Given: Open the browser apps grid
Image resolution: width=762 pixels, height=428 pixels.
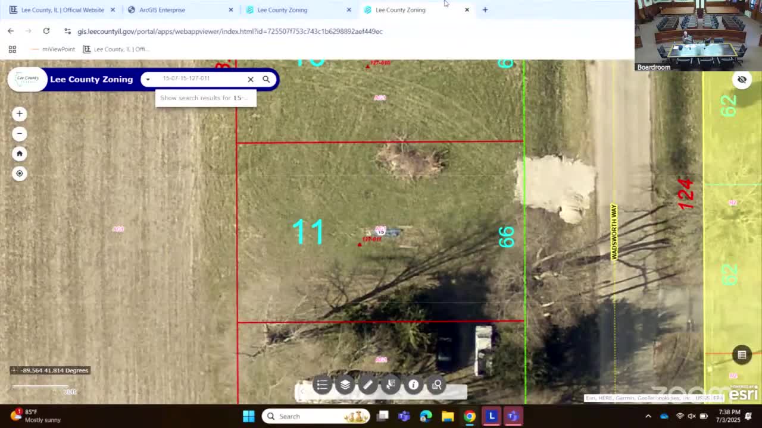Looking at the screenshot, I should click(x=12, y=49).
